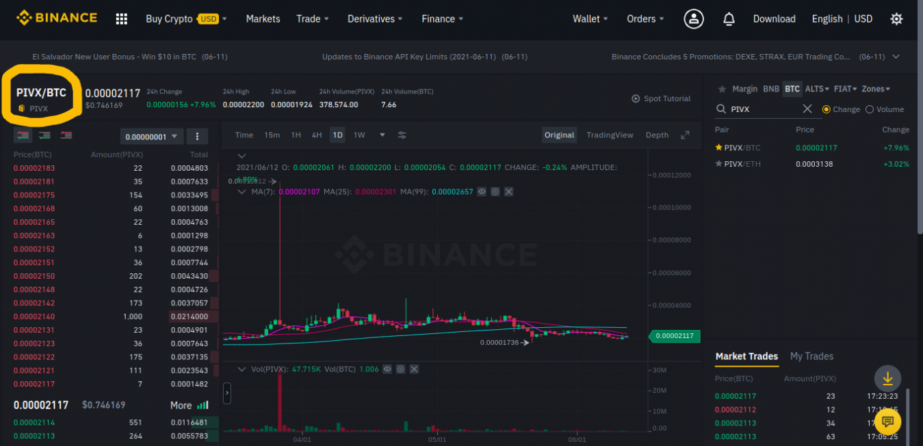Open the ALTS market dropdown
The width and height of the screenshot is (923, 446).
(817, 89)
